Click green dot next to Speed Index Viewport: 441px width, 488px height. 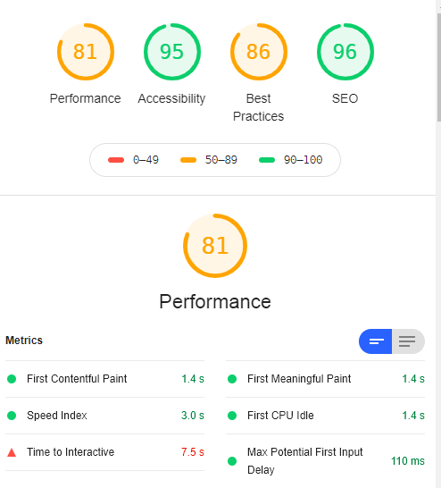(12, 416)
